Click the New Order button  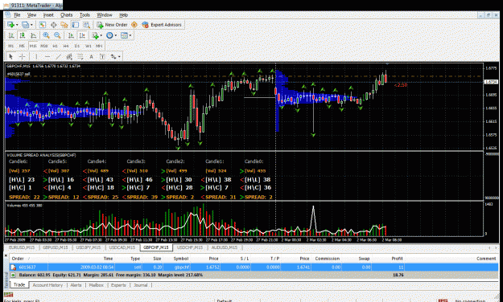(112, 25)
